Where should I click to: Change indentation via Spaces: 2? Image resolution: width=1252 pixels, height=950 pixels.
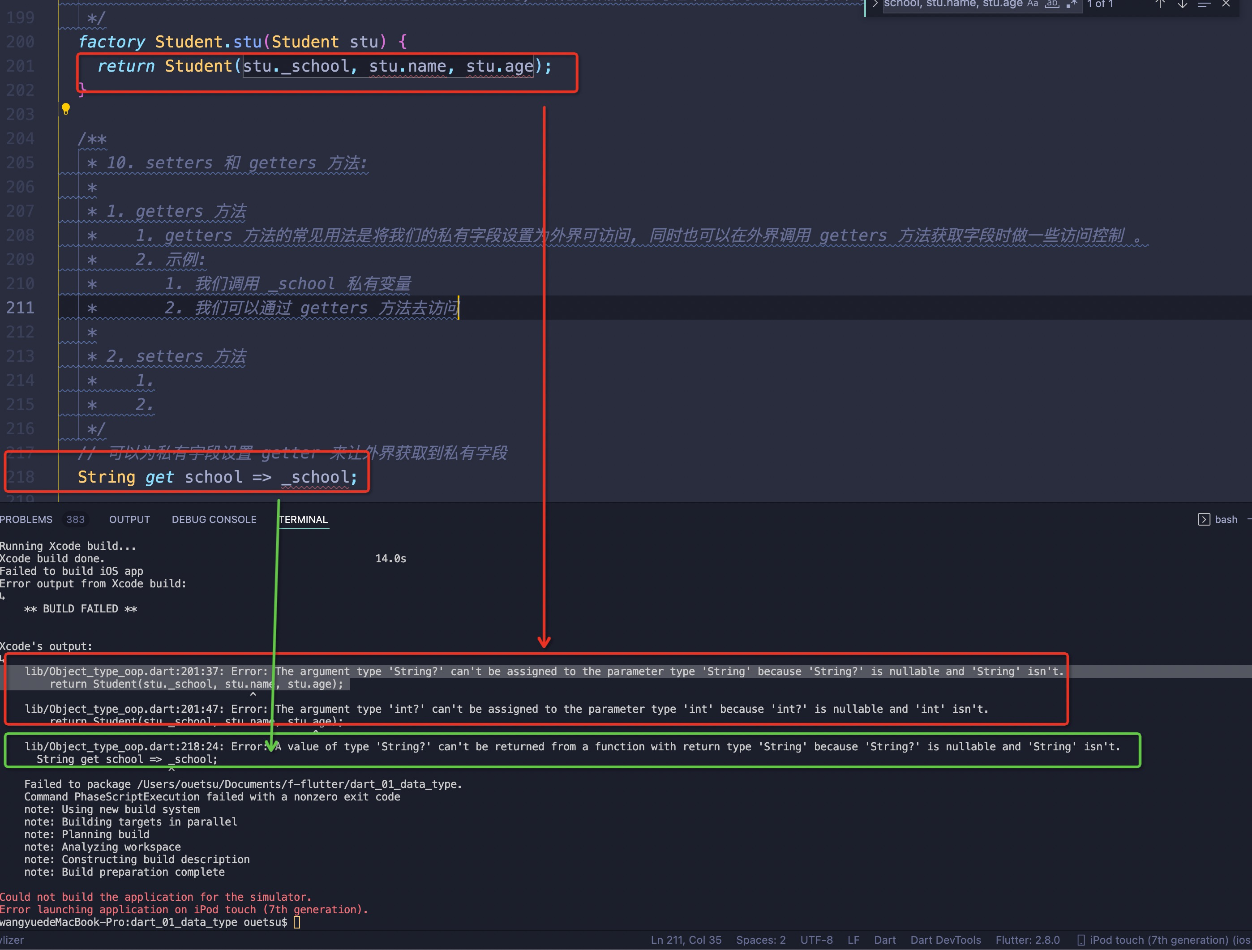[761, 940]
